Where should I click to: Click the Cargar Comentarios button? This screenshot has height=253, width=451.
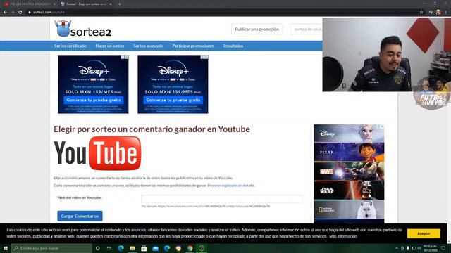80,216
